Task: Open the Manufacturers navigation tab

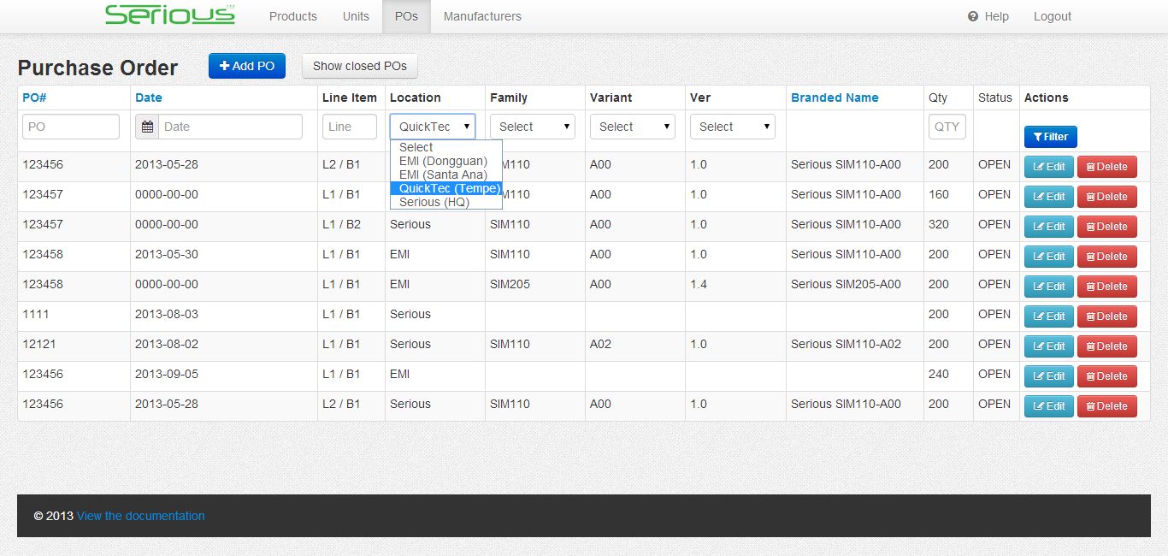Action: [482, 16]
